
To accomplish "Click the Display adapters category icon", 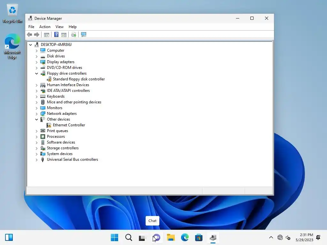I will pyautogui.click(x=43, y=62).
